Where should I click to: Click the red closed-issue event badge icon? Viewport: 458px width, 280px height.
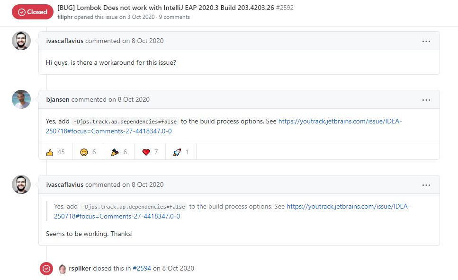coord(46,269)
